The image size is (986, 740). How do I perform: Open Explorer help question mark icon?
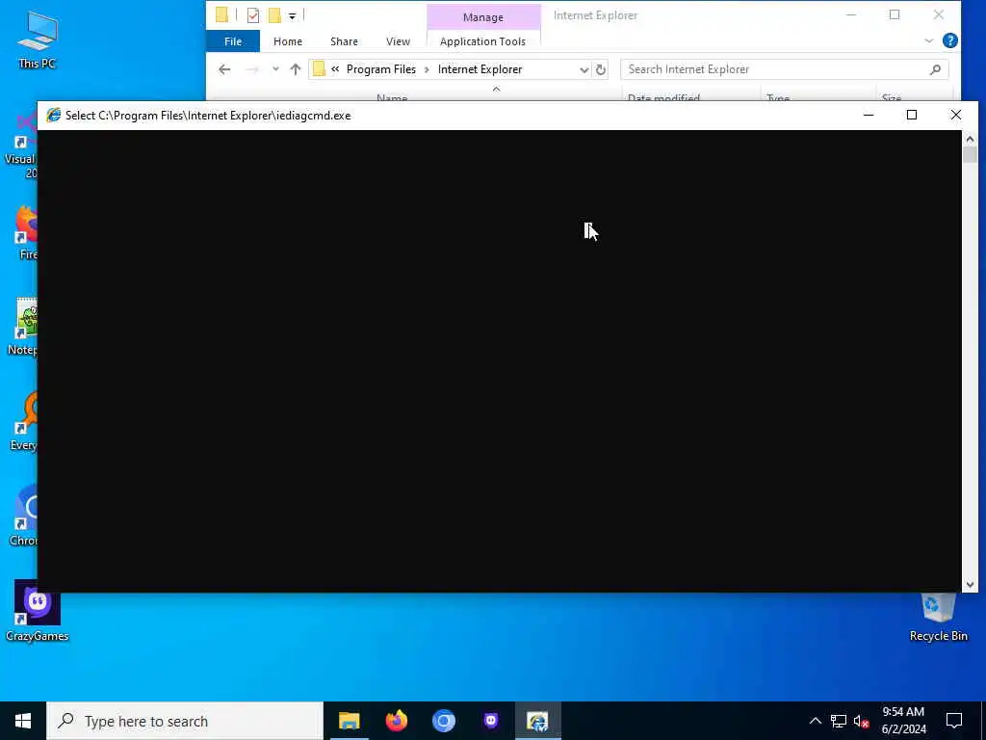[950, 40]
